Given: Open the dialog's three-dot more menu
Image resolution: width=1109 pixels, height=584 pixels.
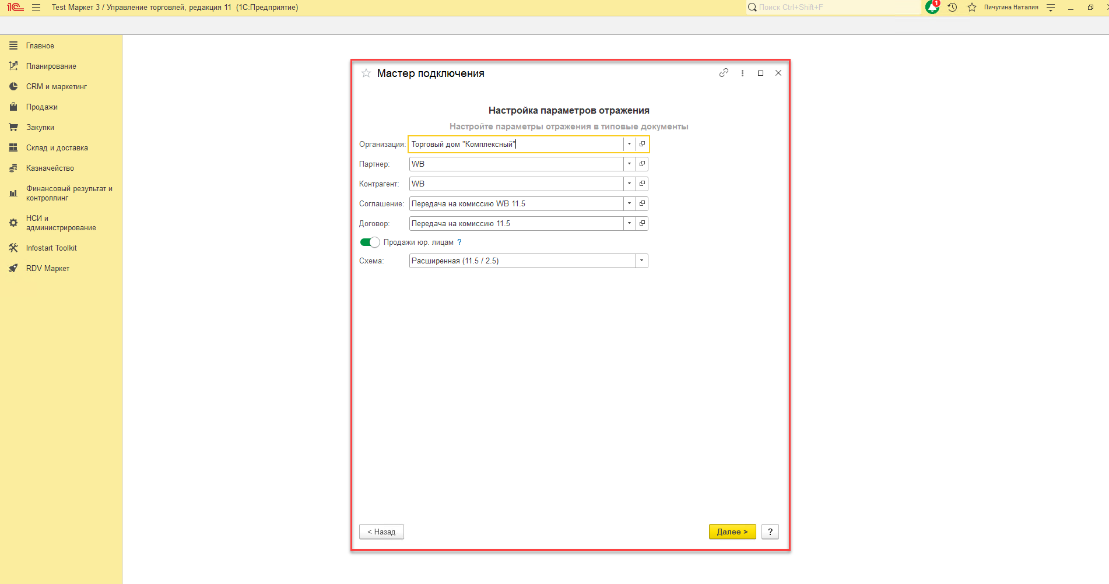Looking at the screenshot, I should click(x=742, y=73).
